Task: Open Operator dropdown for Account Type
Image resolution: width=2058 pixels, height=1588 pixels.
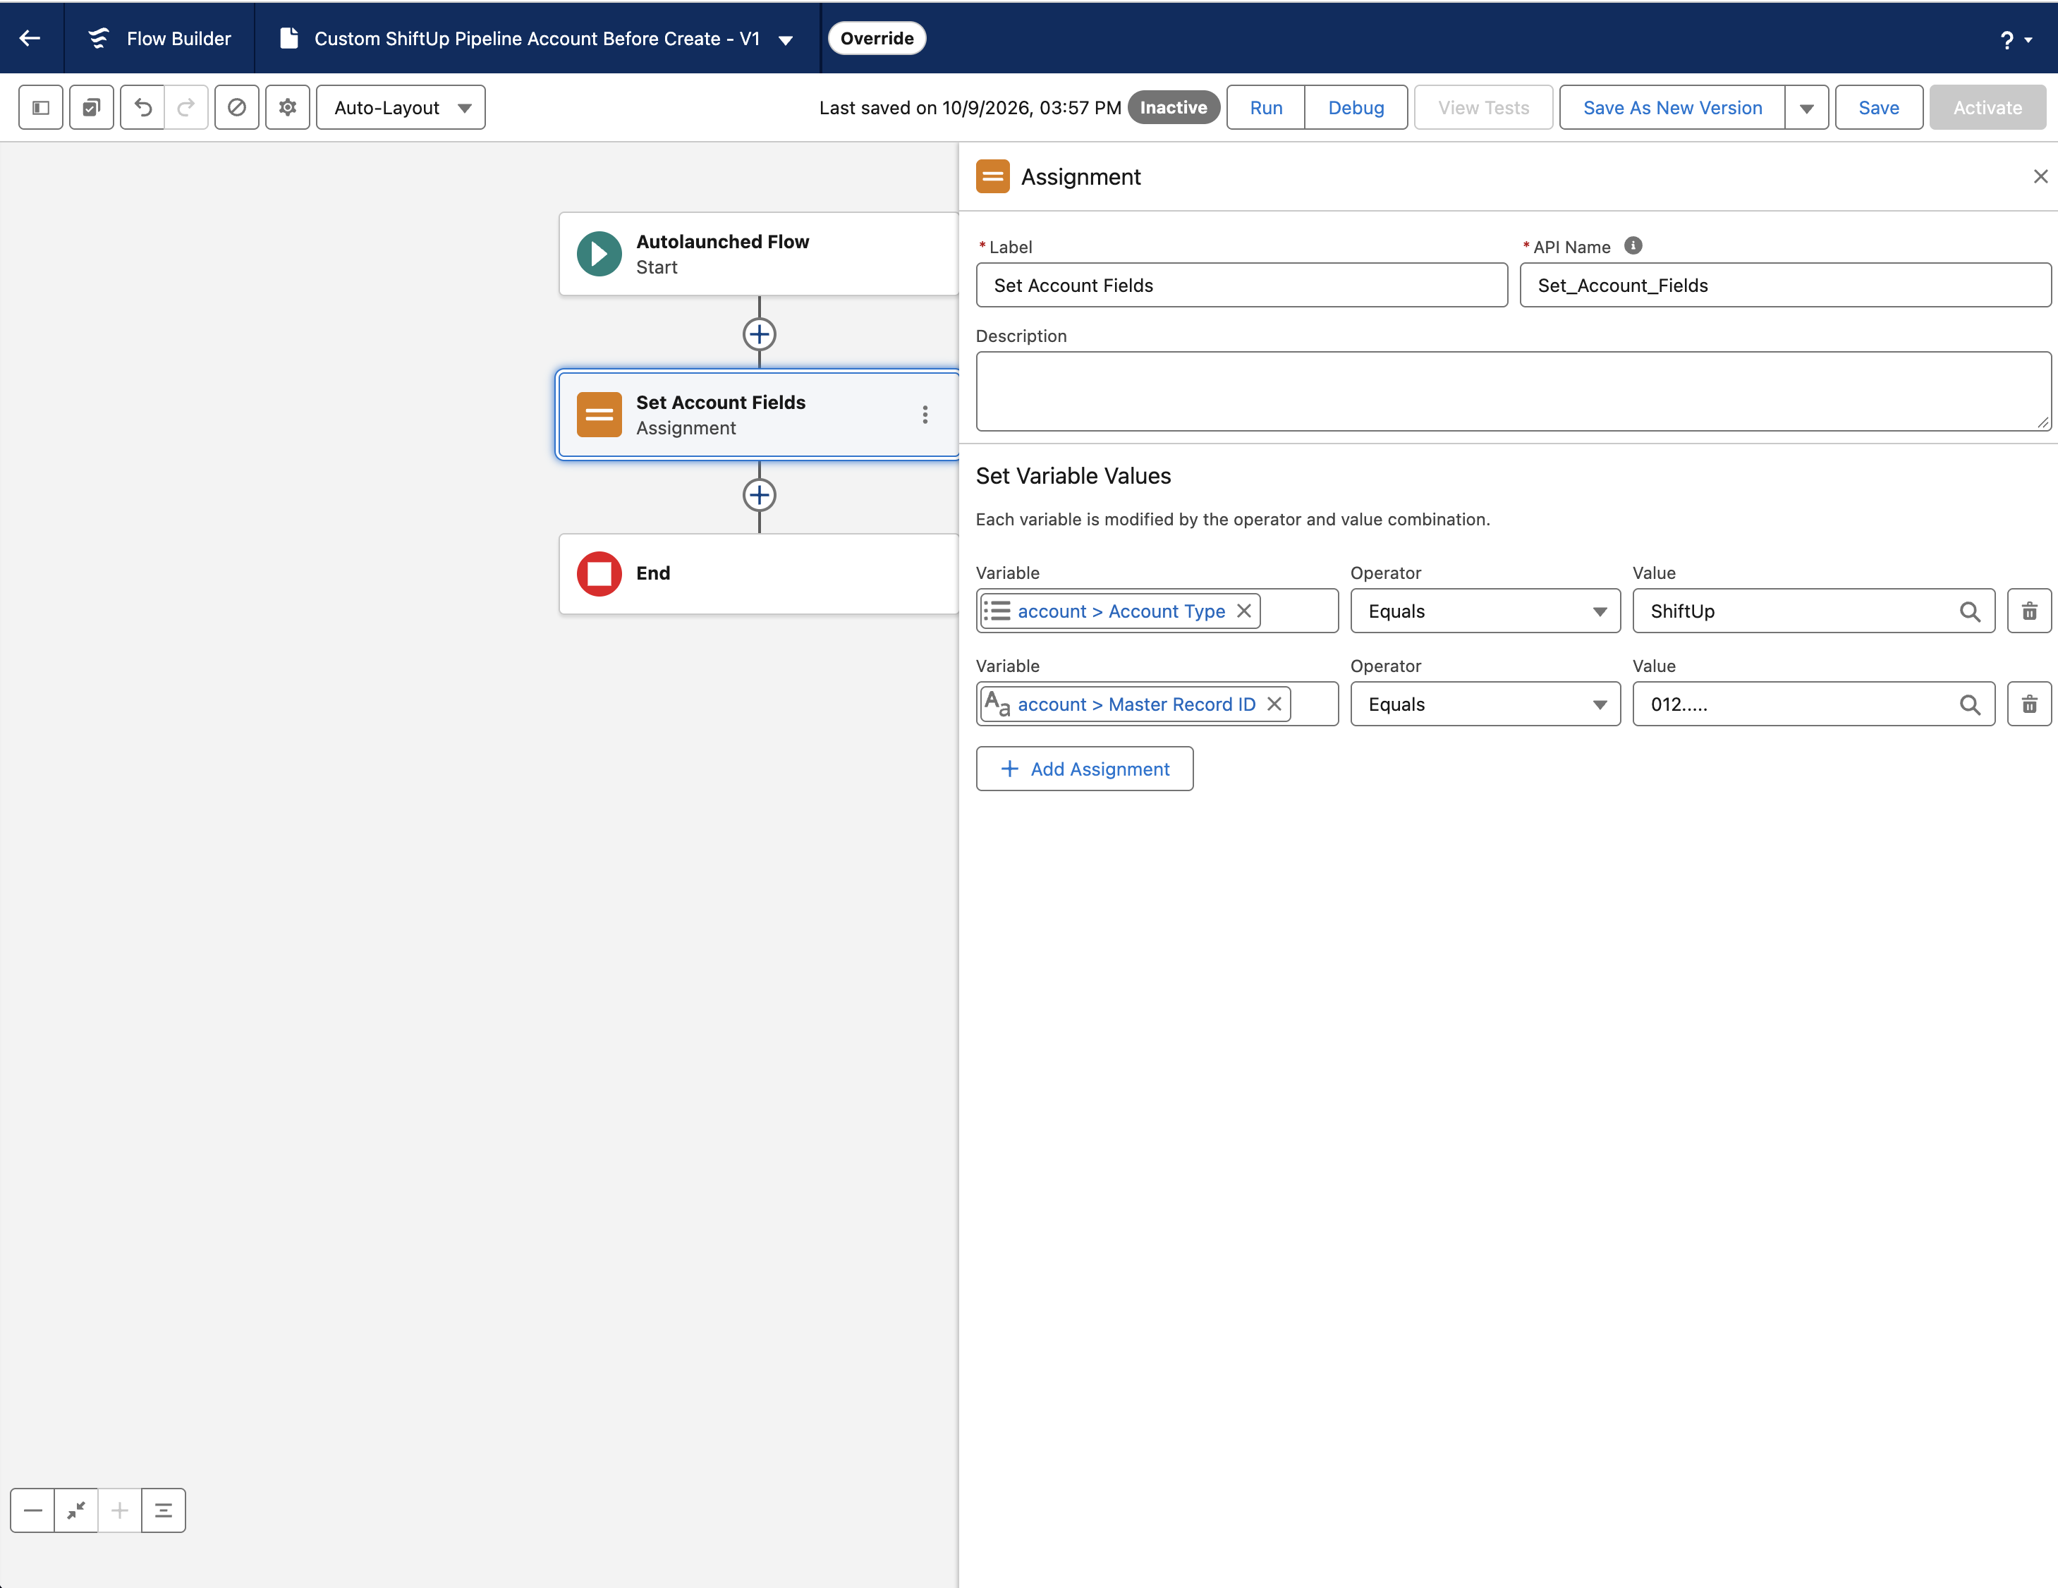Action: coord(1485,611)
